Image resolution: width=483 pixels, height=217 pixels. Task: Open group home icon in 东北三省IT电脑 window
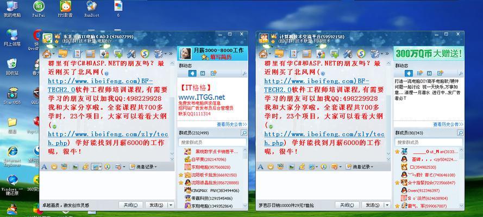[x=47, y=54]
